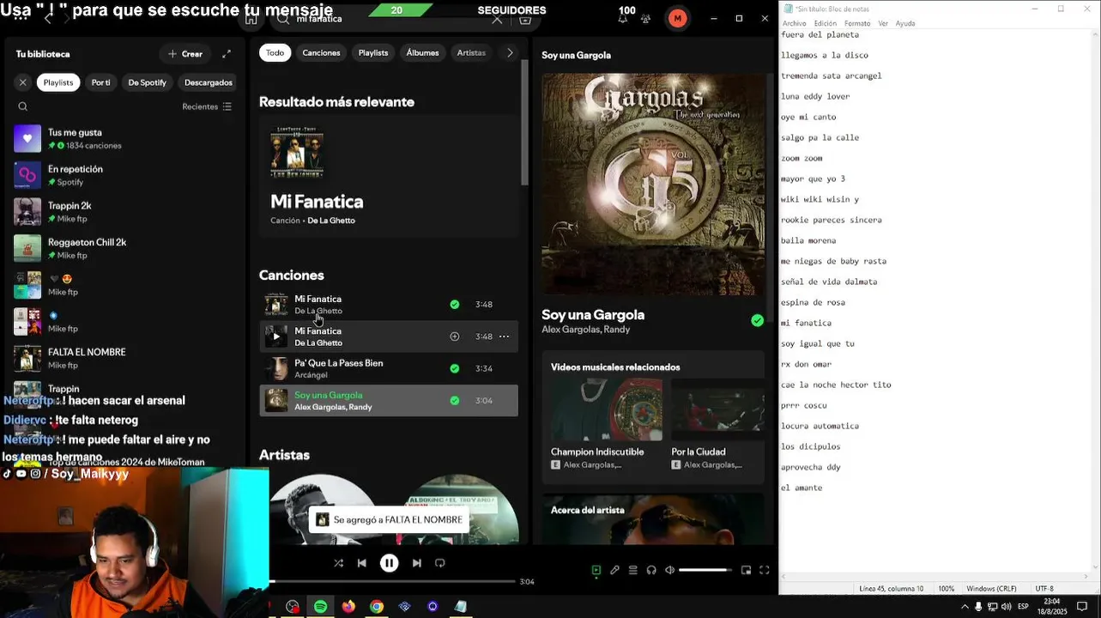Open Google Chrome from the taskbar
Image resolution: width=1101 pixels, height=618 pixels.
click(x=377, y=607)
